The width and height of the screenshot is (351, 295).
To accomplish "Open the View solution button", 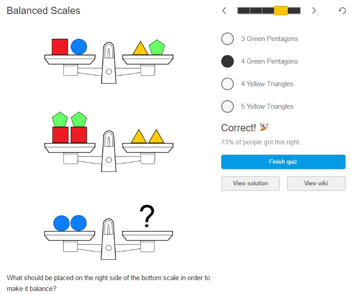I will coord(251,183).
